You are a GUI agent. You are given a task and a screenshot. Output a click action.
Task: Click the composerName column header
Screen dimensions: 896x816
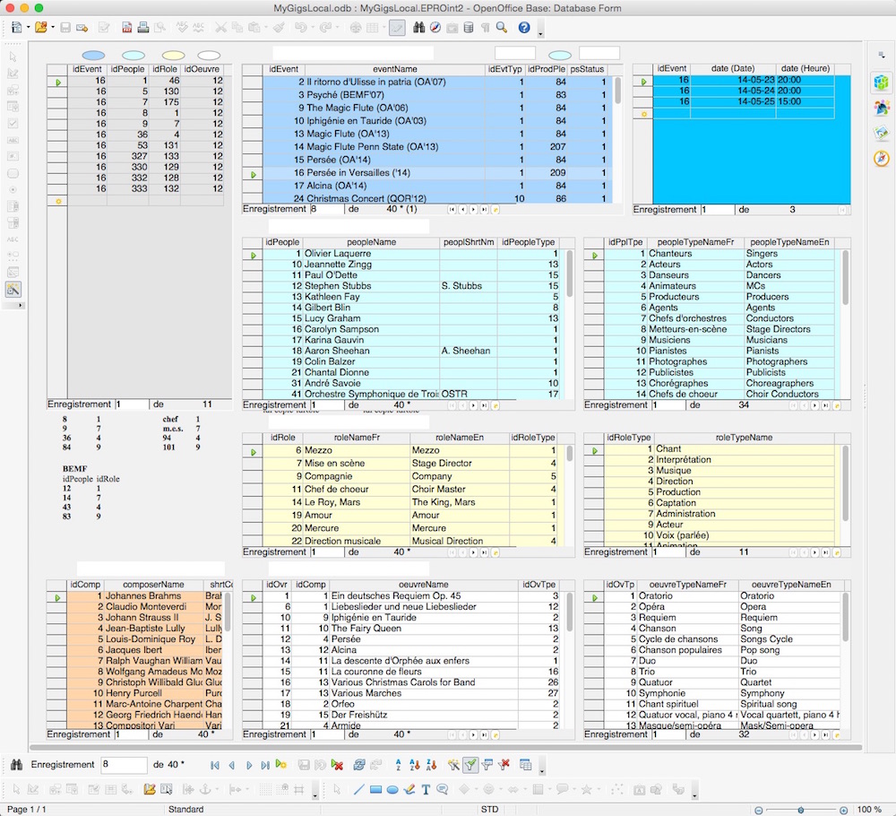153,585
